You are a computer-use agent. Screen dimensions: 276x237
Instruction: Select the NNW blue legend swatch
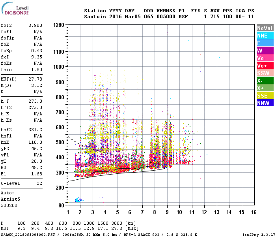tap(265, 103)
